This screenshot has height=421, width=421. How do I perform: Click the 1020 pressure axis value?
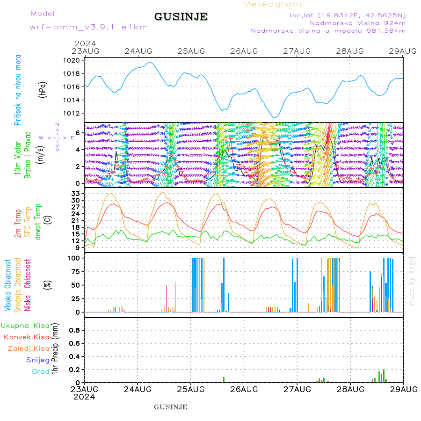72,60
